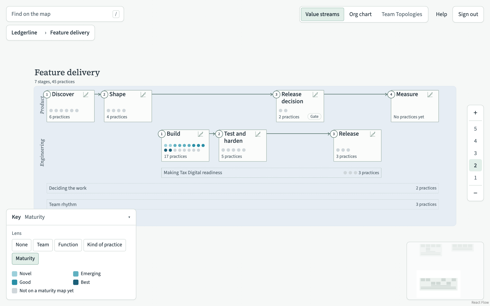Click the Emerging maturity color swatch
This screenshot has width=490, height=306.
[76, 274]
